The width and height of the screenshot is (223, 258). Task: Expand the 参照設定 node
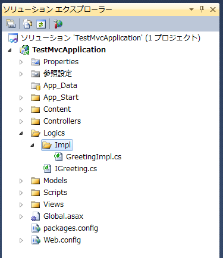pos(21,74)
